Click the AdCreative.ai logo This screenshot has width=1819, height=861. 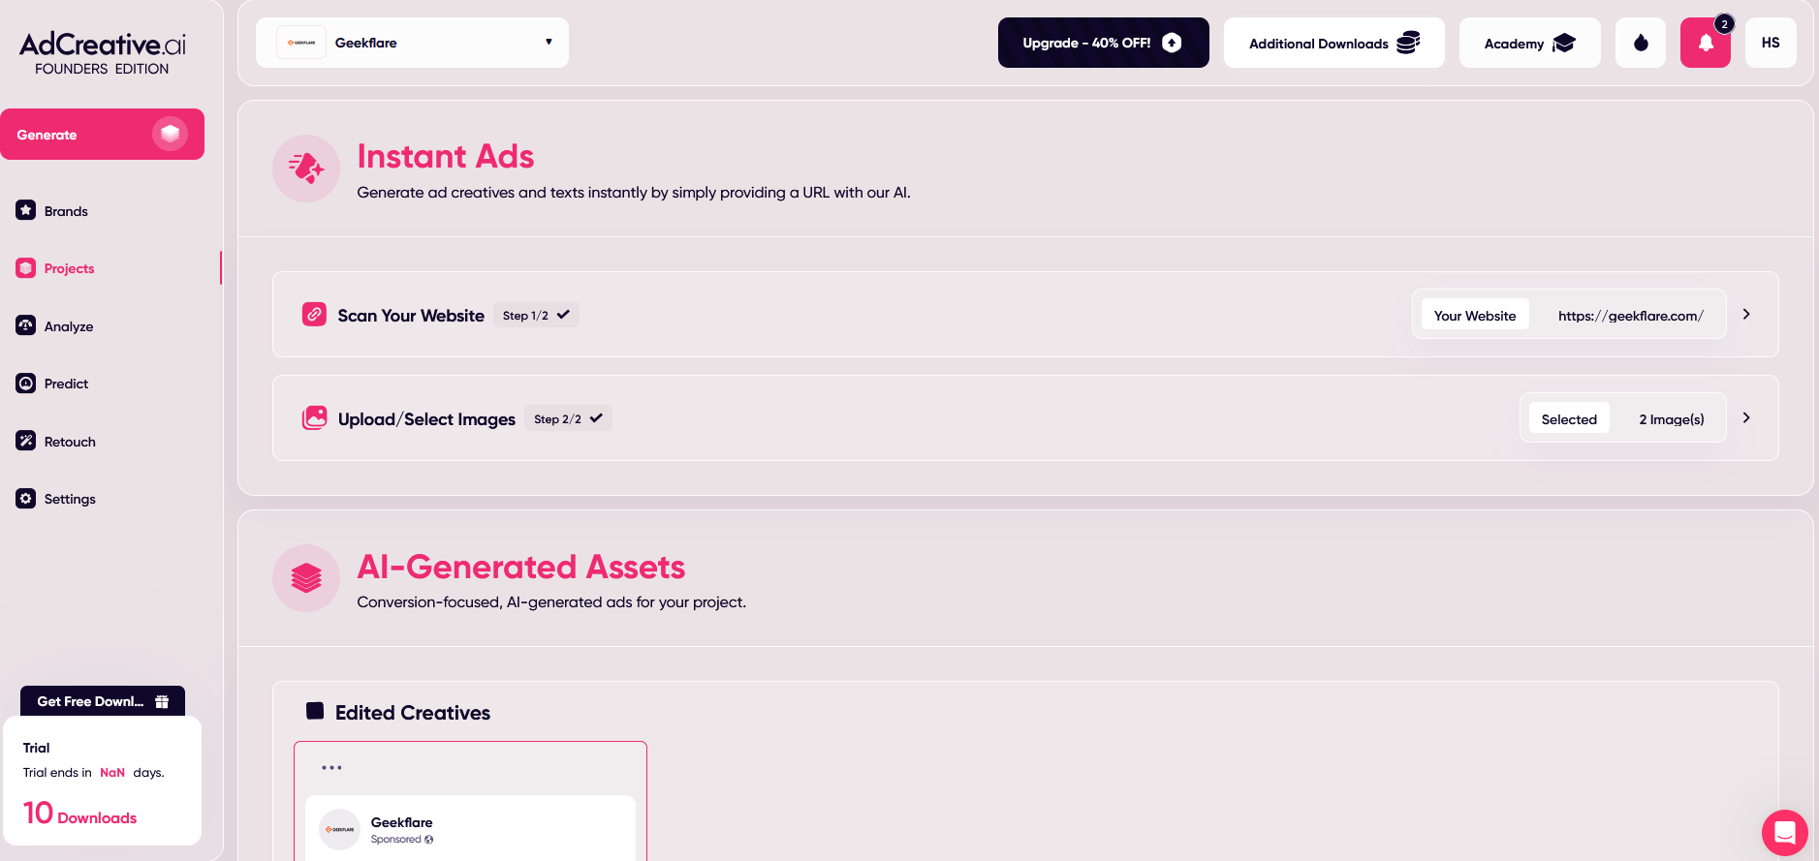click(x=102, y=53)
